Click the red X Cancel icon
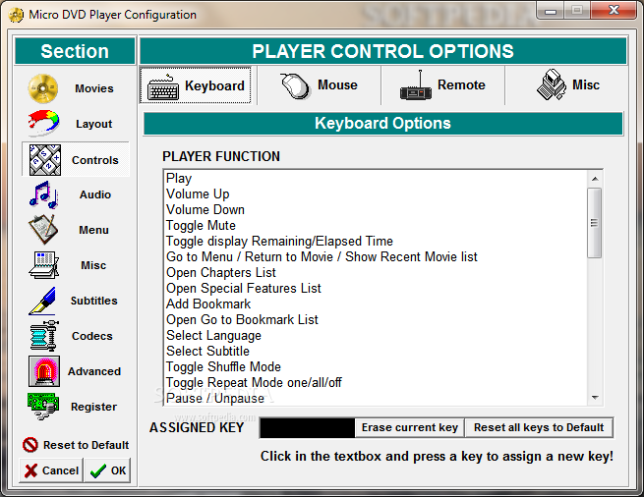Image resolution: width=644 pixels, height=497 pixels. point(30,470)
